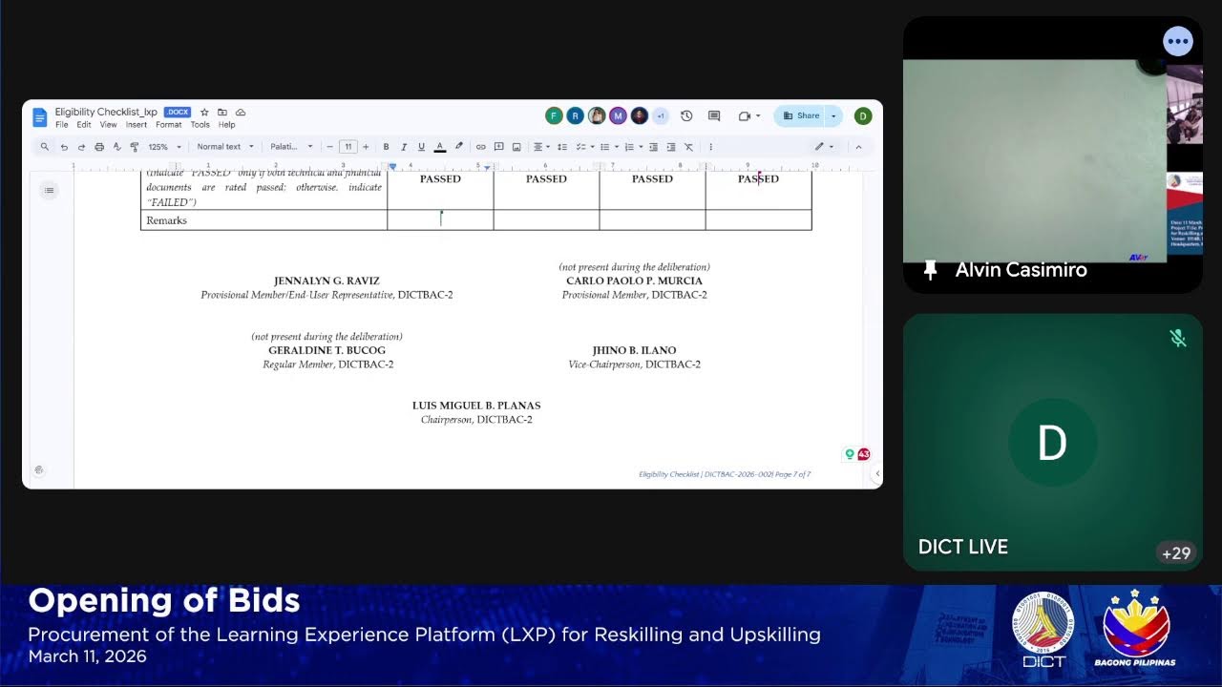Viewport: 1222px width, 687px height.
Task: Decrease the font size
Action: [x=330, y=147]
